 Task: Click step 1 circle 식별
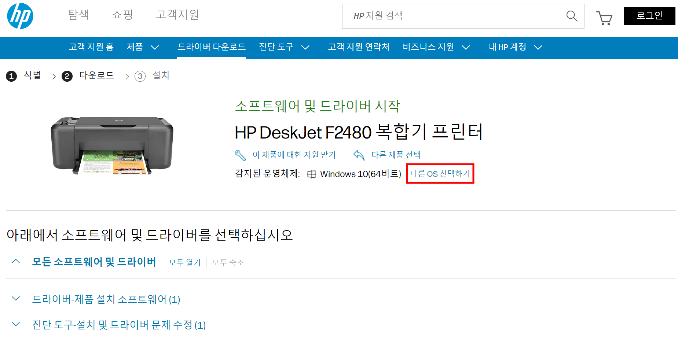pyautogui.click(x=11, y=76)
